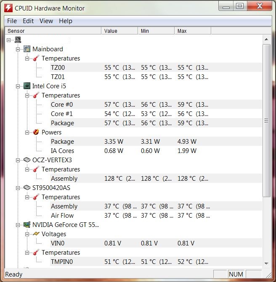
Task: Click the ST9500420AS Temperatures thermometer icon
Action: [x=36, y=197]
